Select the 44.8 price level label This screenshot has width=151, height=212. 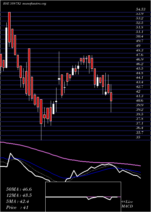point(140,73)
